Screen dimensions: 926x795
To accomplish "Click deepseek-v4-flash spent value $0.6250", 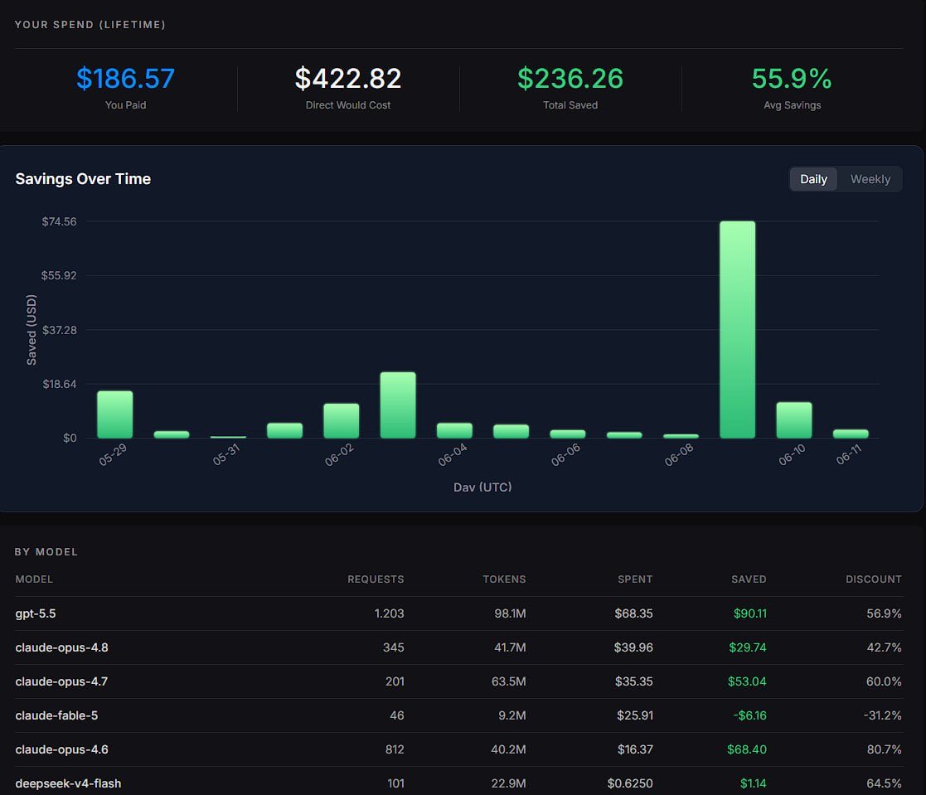I will tap(630, 783).
